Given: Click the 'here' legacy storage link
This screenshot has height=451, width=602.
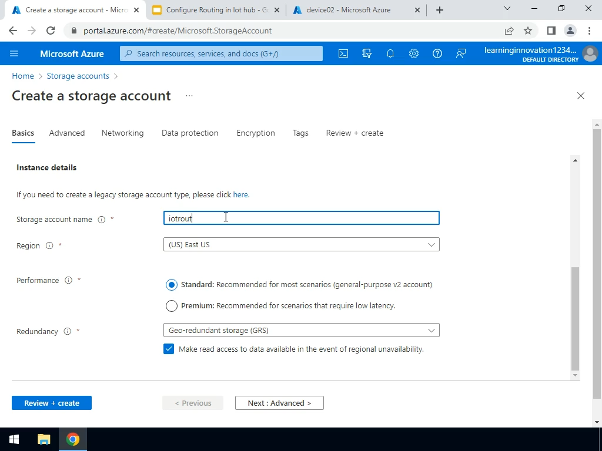Looking at the screenshot, I should [240, 195].
